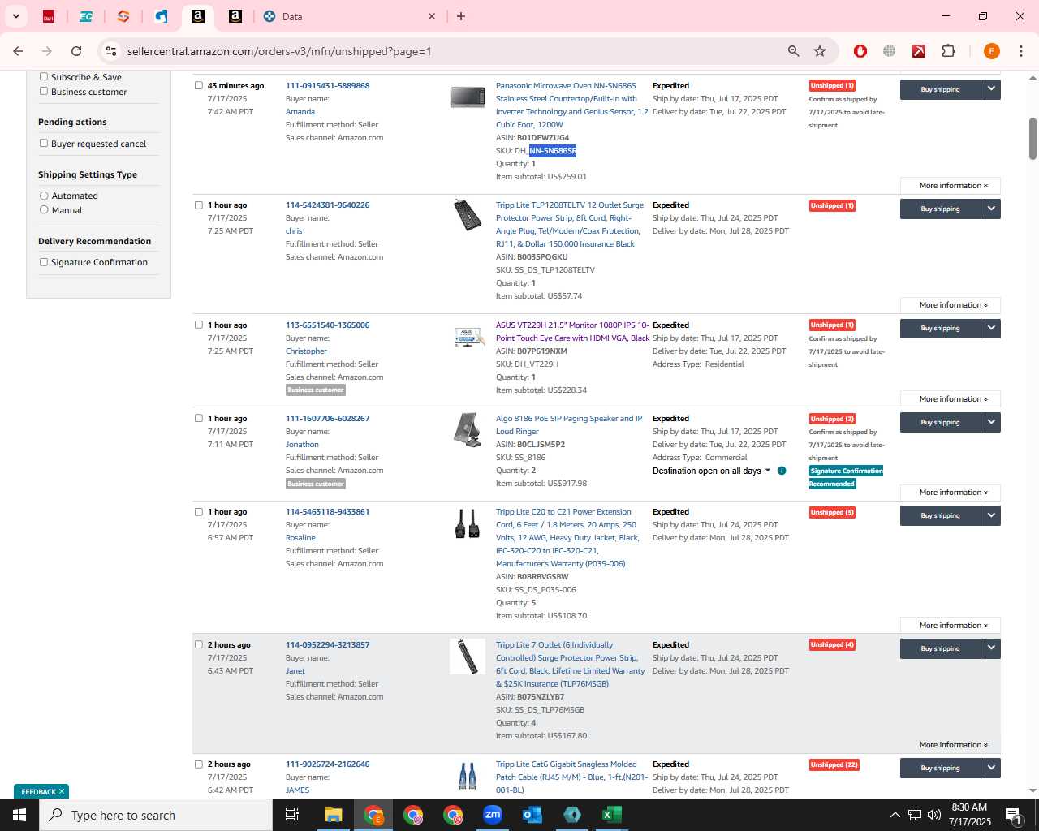Switch to the orange S-icon browser tab
This screenshot has height=831, width=1039.
[x=123, y=16]
